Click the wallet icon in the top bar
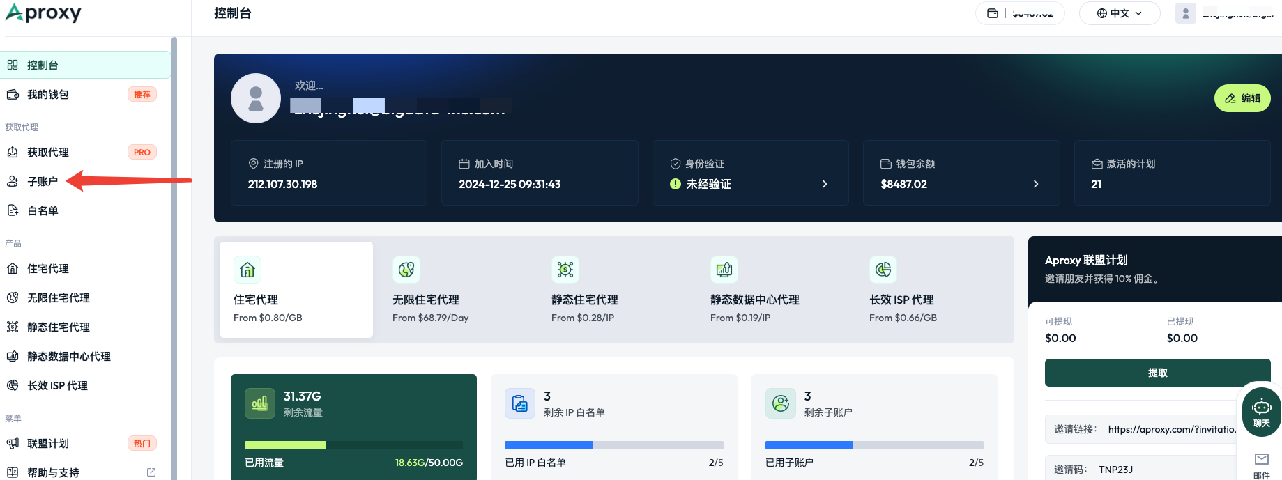Screen dimensions: 1282x480 993,13
